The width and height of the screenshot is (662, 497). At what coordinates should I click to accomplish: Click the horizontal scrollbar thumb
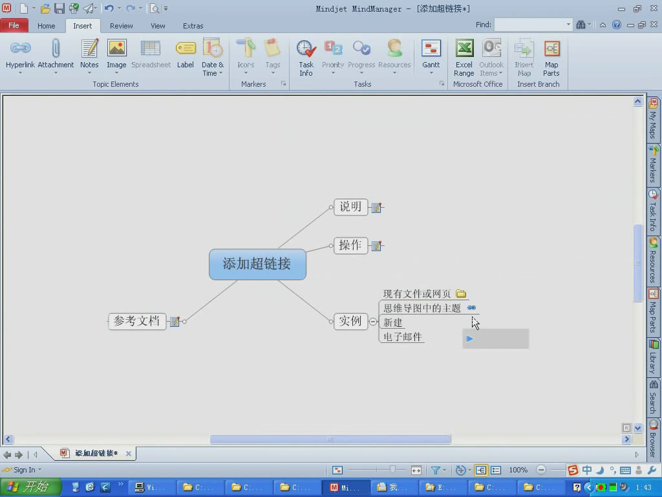(330, 439)
